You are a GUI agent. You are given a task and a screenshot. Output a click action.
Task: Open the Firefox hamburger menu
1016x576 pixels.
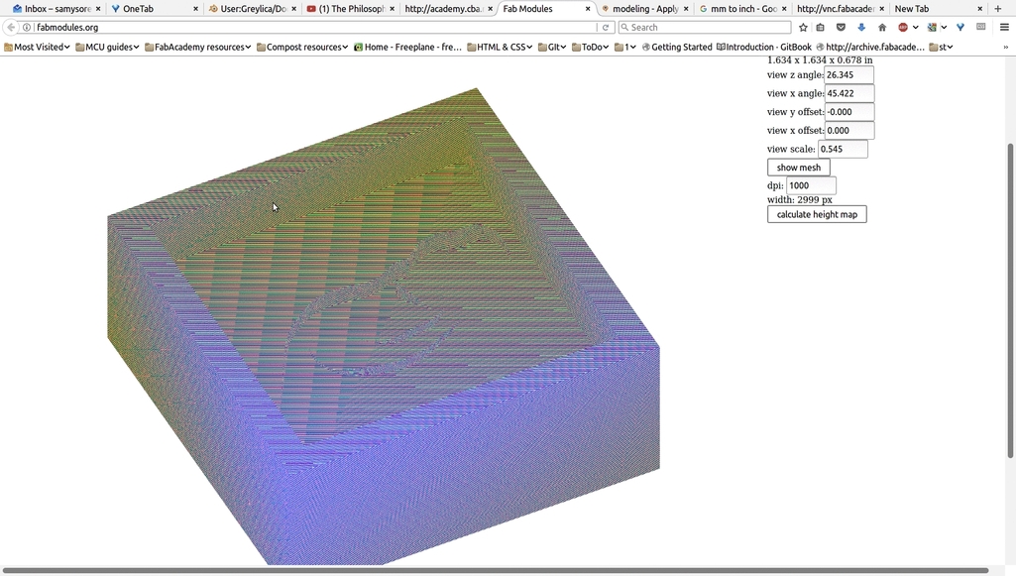(x=1004, y=27)
